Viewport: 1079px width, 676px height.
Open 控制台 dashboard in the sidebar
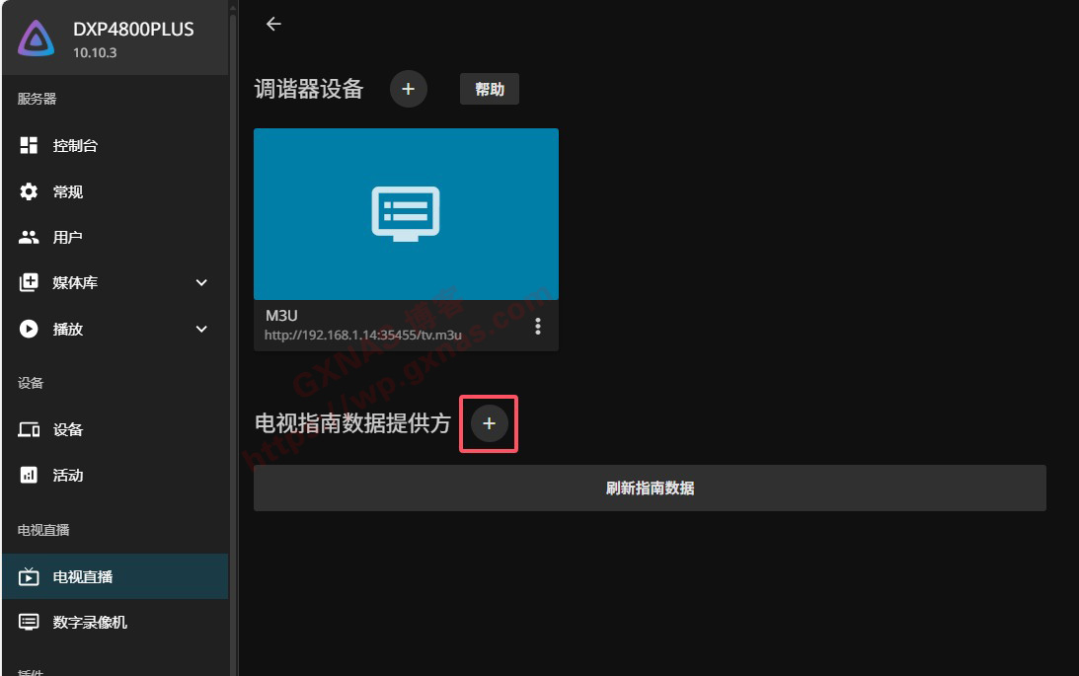tap(75, 146)
